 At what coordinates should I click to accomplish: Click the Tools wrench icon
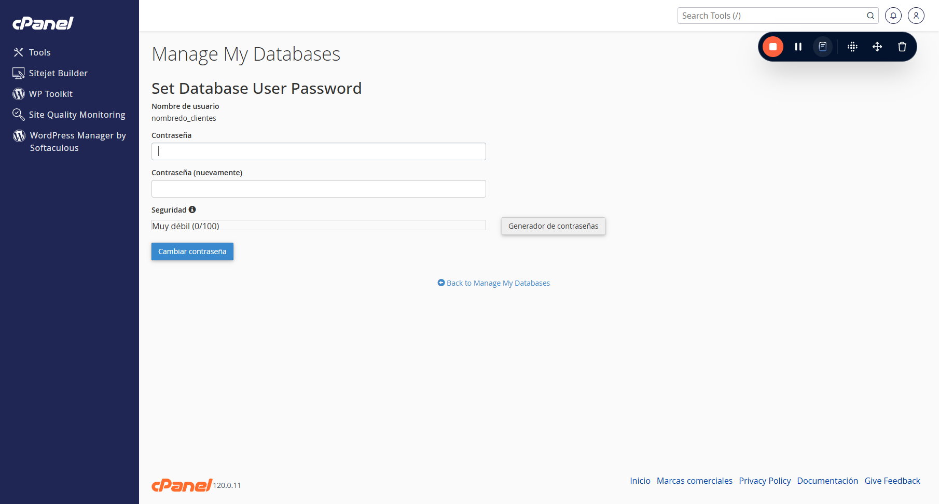point(19,52)
